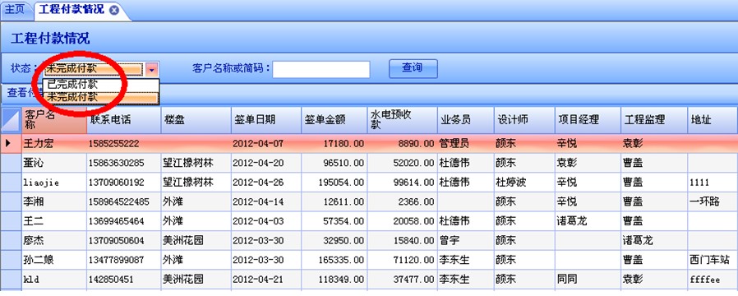Image resolution: width=738 pixels, height=296 pixels.
Task: Select customer 王力宏 cell
Action: pos(53,144)
